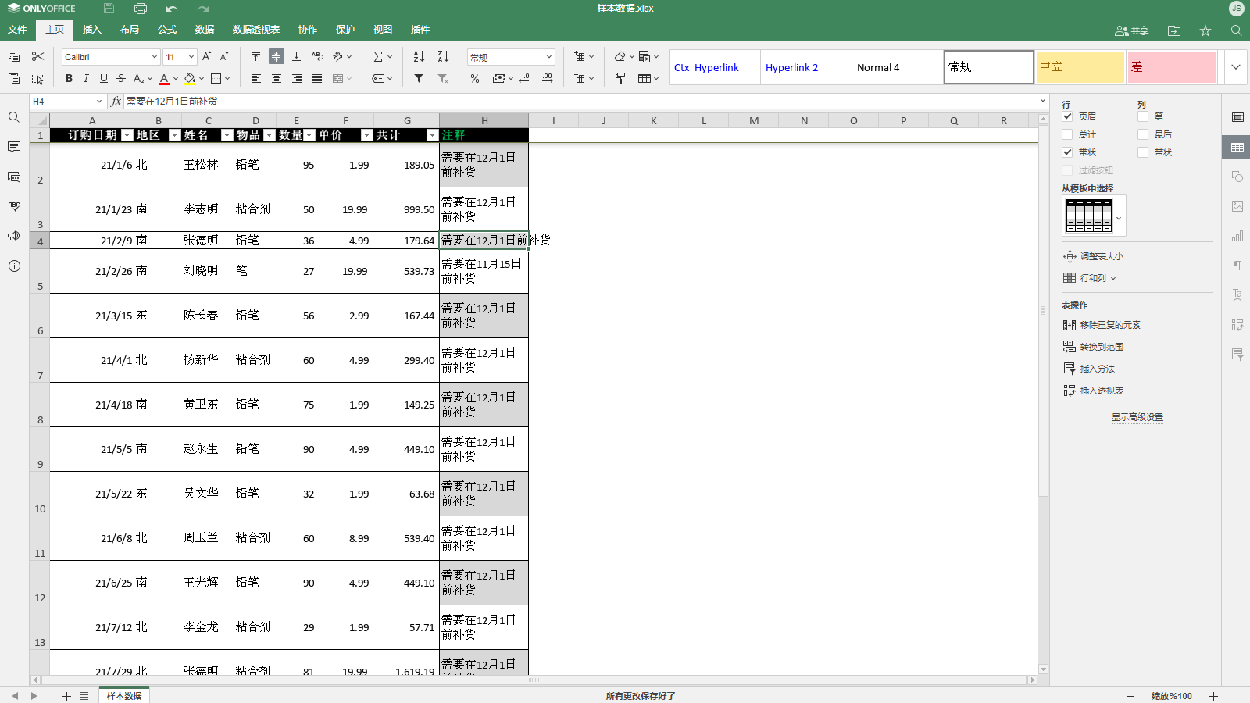Open the table template dropdown arrow

[x=1119, y=219]
